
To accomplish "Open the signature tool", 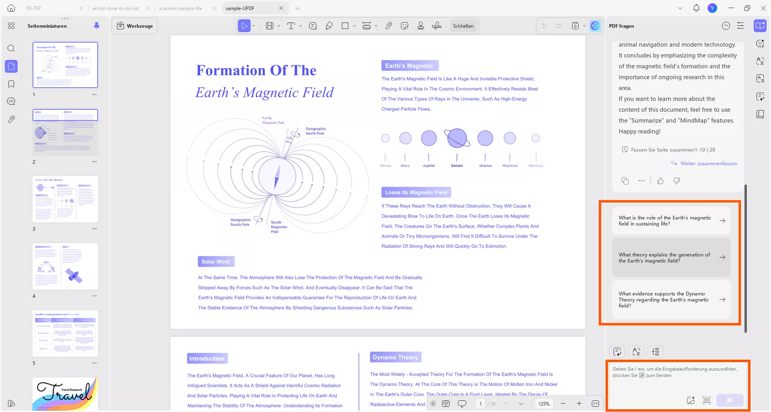I will (437, 26).
